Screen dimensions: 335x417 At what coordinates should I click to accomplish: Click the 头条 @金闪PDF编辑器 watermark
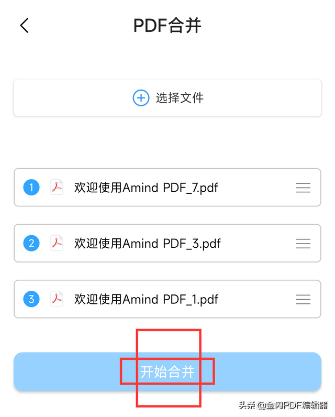tap(283, 405)
